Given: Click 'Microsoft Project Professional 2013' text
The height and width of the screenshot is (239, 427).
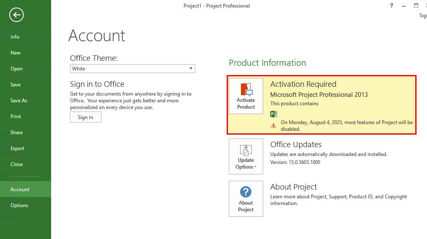Looking at the screenshot, I should click(319, 95).
